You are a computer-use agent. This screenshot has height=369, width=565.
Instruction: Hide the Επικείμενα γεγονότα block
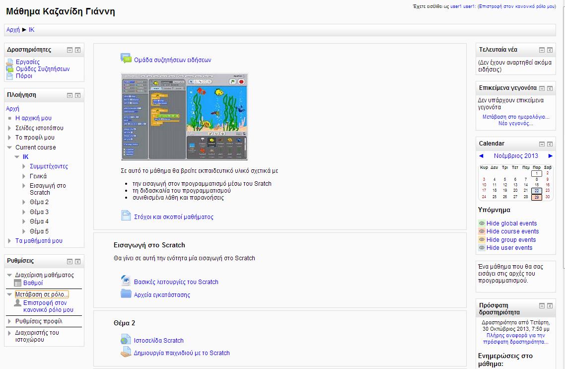click(542, 88)
